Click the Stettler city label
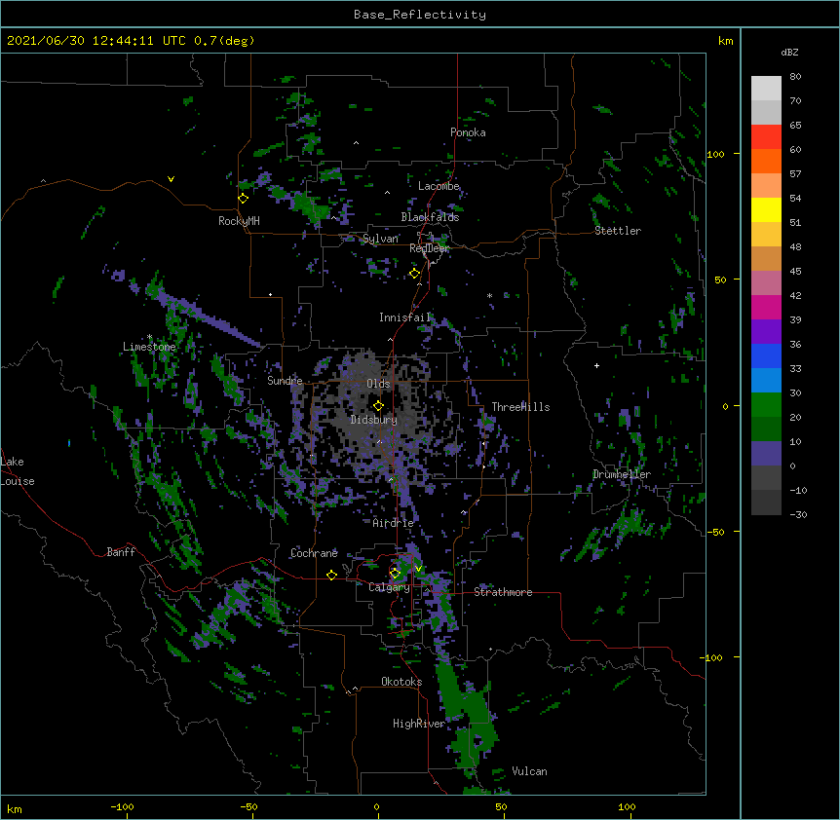Viewport: 840px width, 820px height. (x=618, y=231)
